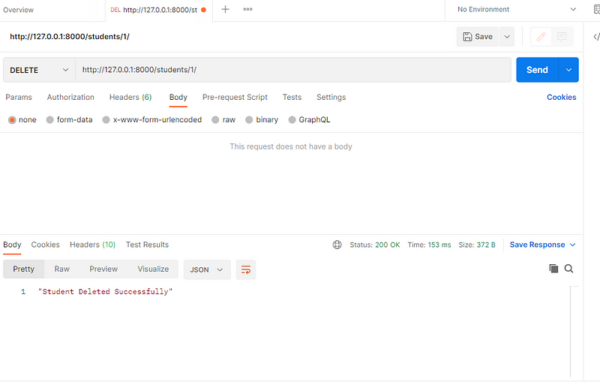600x382 pixels.
Task: Open the Test Results tab
Action: coord(147,245)
